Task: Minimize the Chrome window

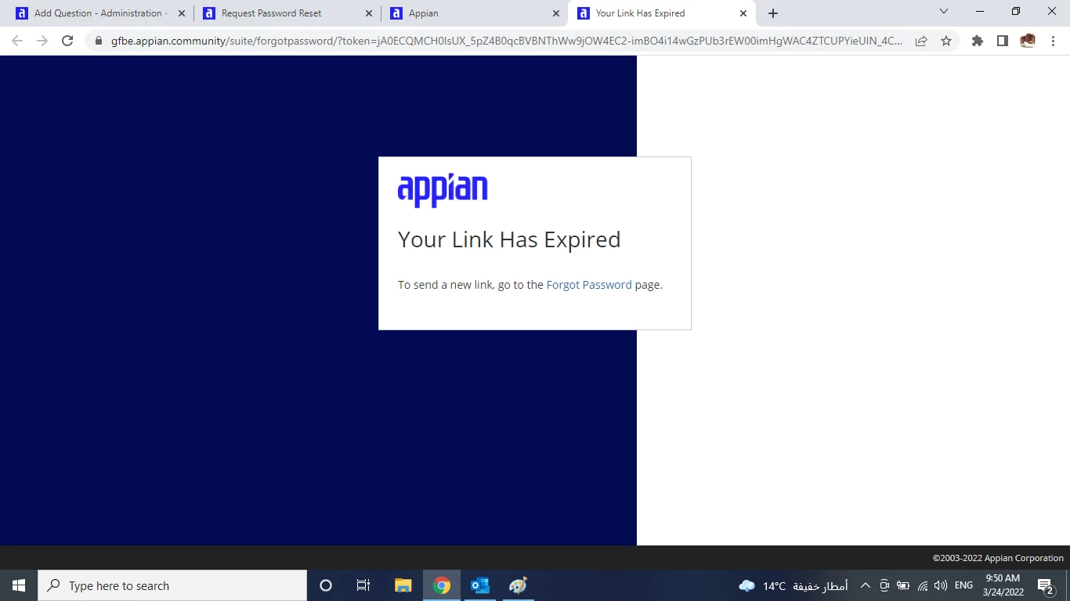Action: pyautogui.click(x=980, y=12)
